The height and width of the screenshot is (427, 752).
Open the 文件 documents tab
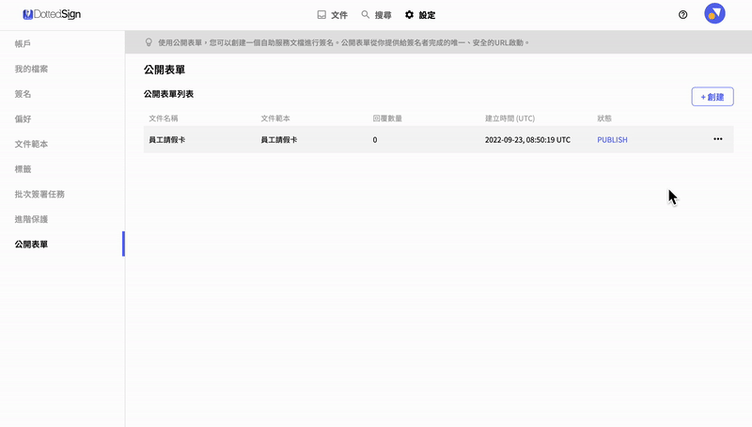(333, 15)
